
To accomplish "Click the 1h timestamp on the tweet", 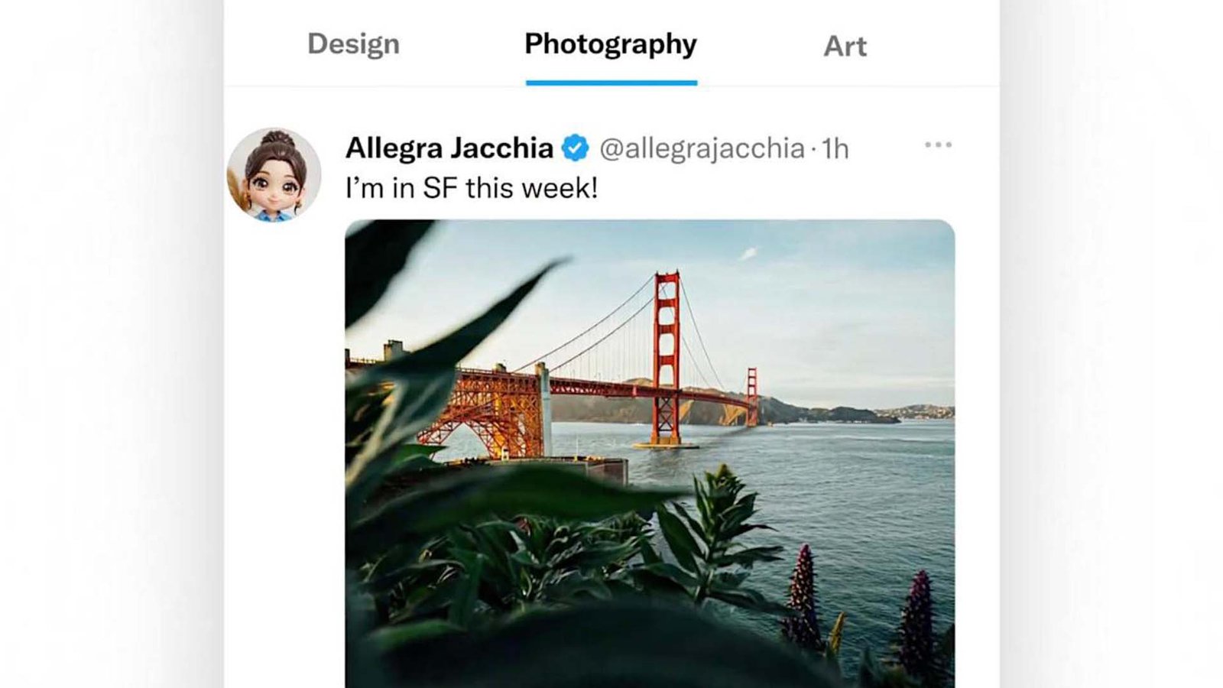I will (835, 149).
